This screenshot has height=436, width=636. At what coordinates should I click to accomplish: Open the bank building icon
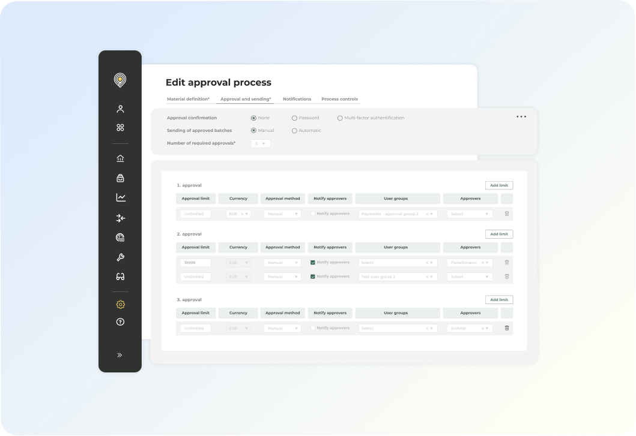pos(120,158)
